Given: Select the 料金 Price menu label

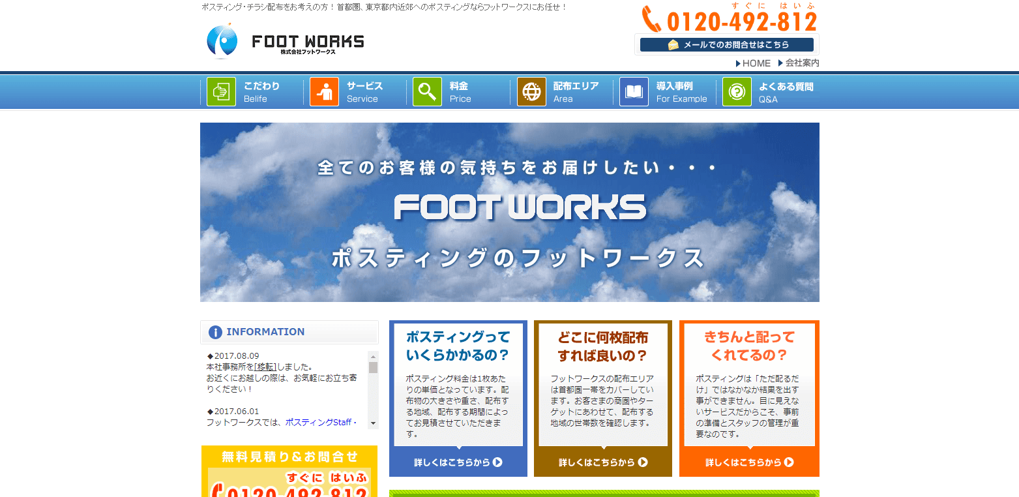Looking at the screenshot, I should [460, 92].
